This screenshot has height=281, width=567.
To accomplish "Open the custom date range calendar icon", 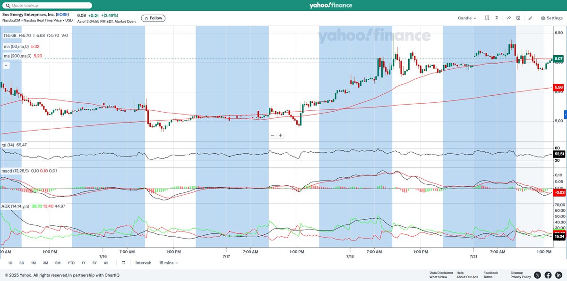I will click(x=123, y=263).
